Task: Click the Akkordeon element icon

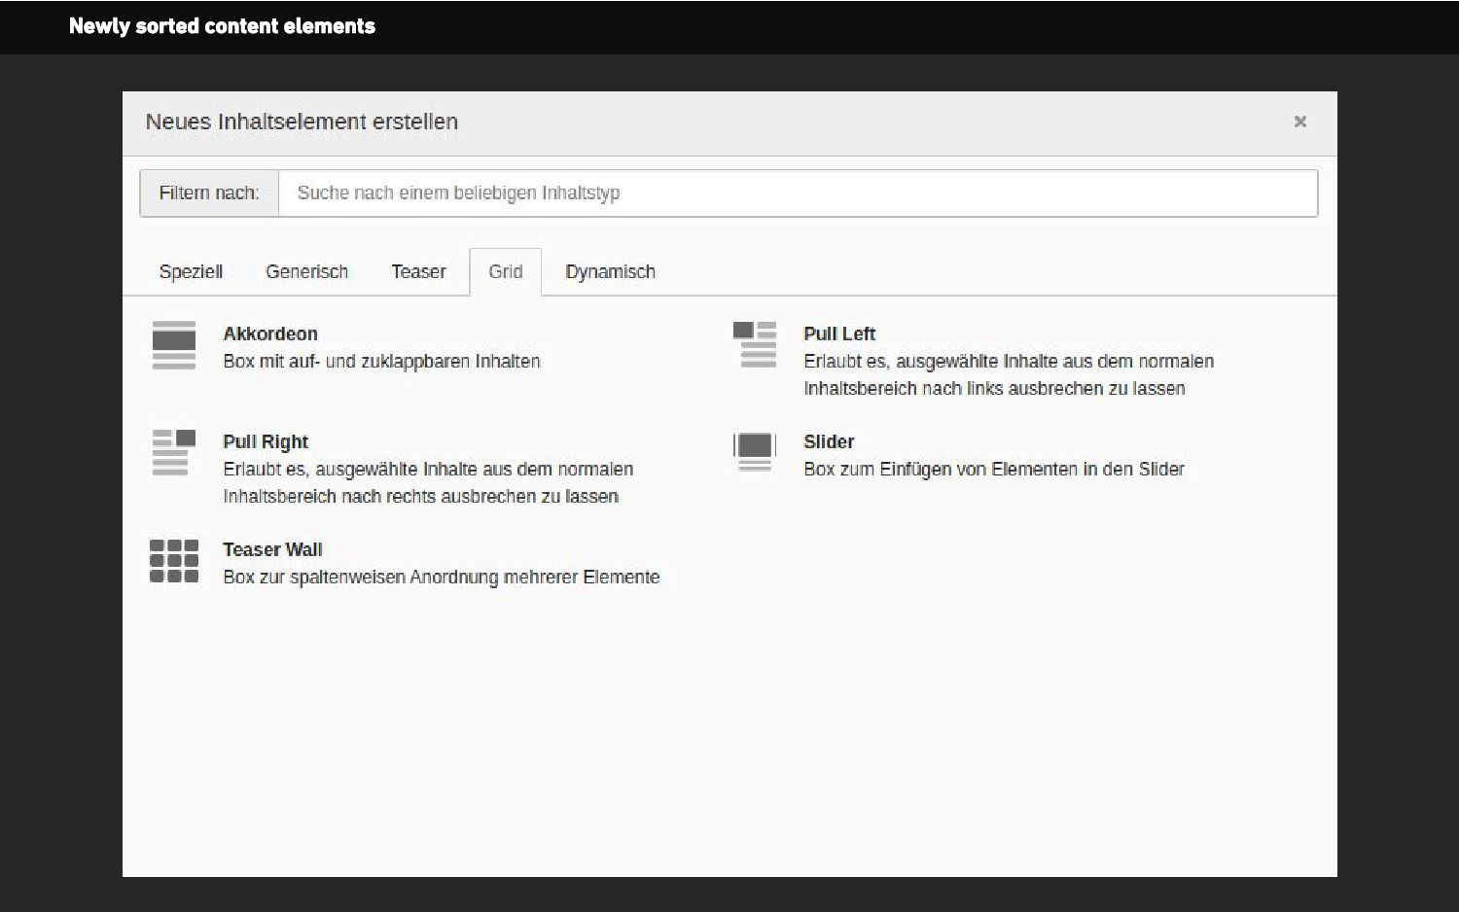Action: tap(174, 345)
